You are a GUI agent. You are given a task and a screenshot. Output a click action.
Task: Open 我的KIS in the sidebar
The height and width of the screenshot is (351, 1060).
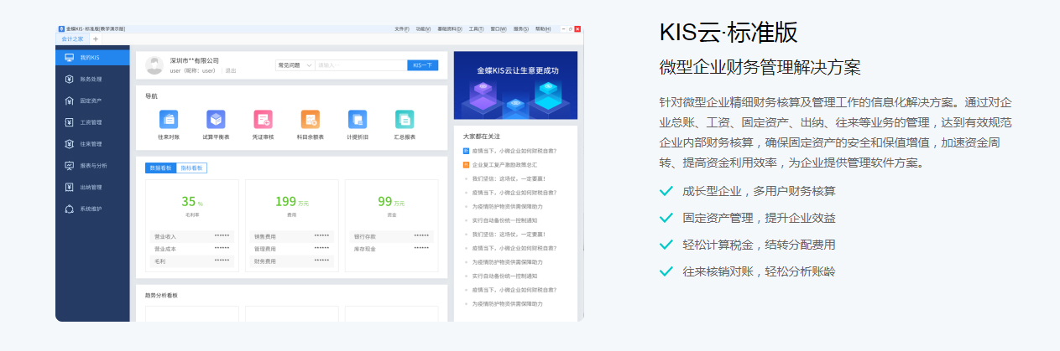(x=92, y=58)
